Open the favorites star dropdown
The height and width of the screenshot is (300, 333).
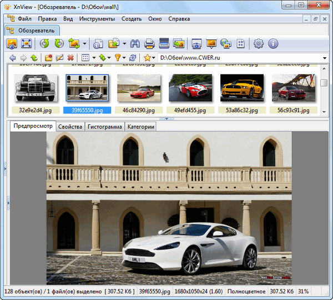click(149, 58)
